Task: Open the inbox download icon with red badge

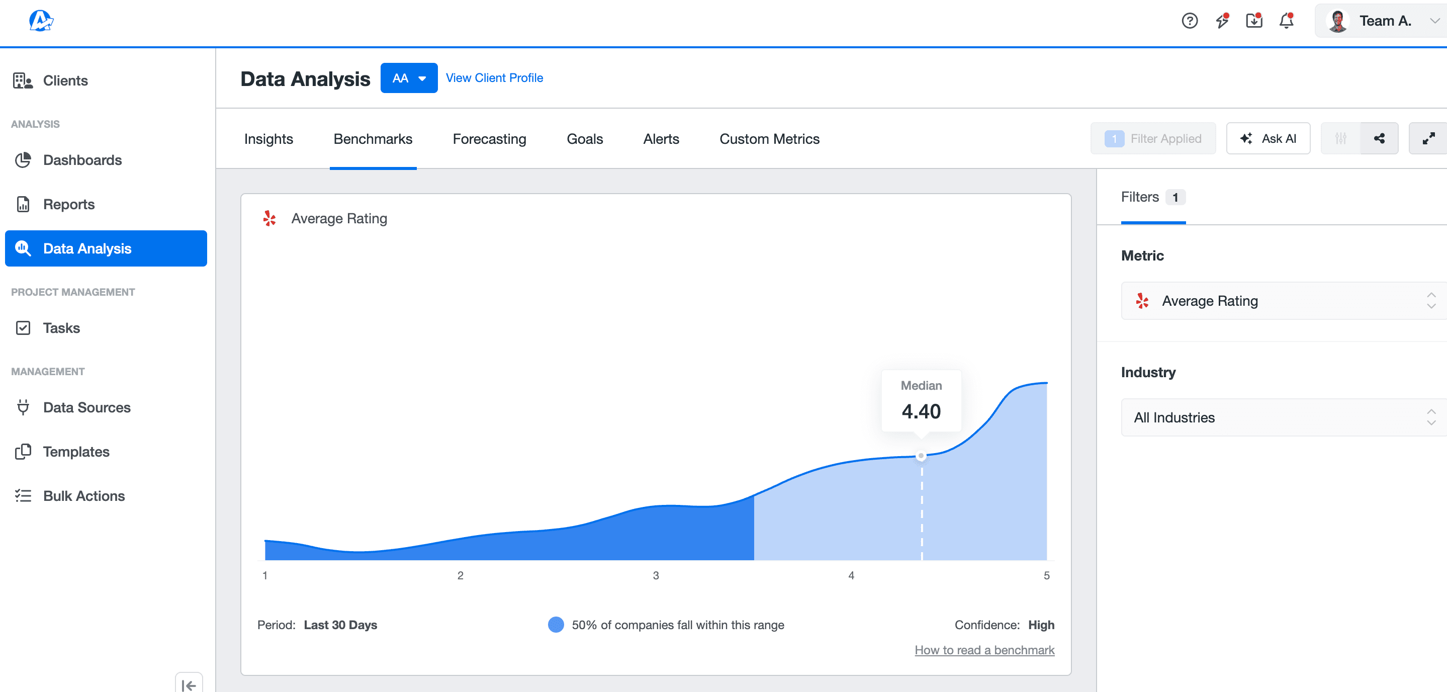Action: pyautogui.click(x=1253, y=21)
